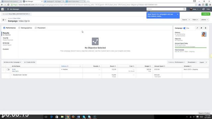Open the globe notifications icon
The height and width of the screenshot is (119, 212).
tap(203, 9)
